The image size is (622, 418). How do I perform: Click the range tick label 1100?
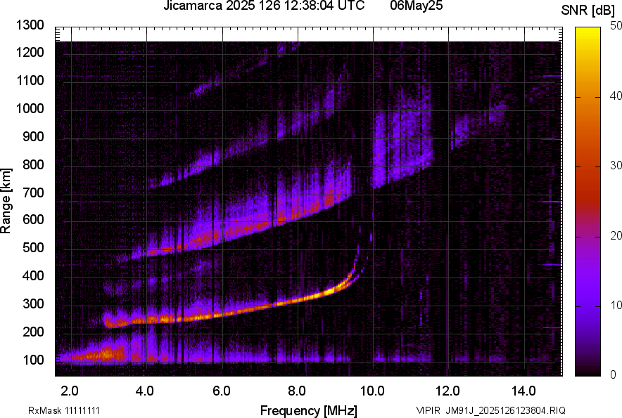30,81
